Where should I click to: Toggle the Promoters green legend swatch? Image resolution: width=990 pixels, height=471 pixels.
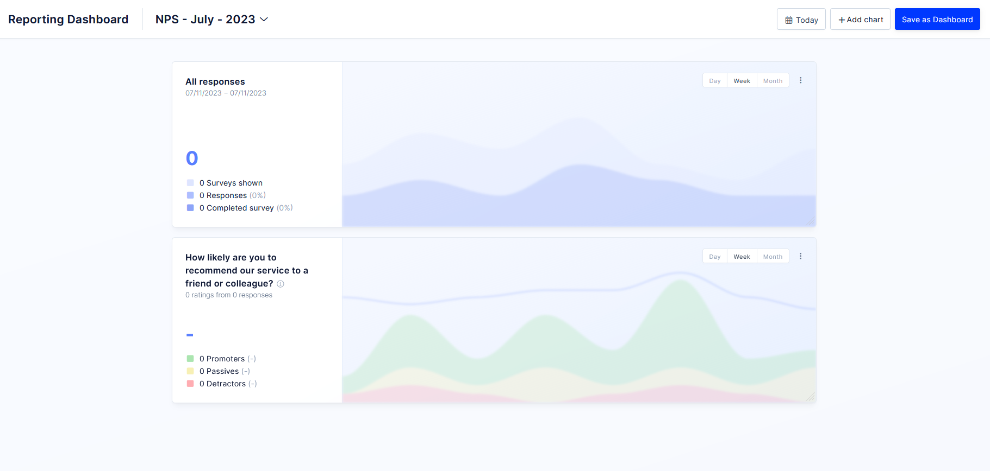(190, 359)
